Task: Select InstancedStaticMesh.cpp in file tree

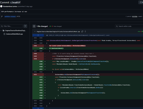Action: click(15, 34)
